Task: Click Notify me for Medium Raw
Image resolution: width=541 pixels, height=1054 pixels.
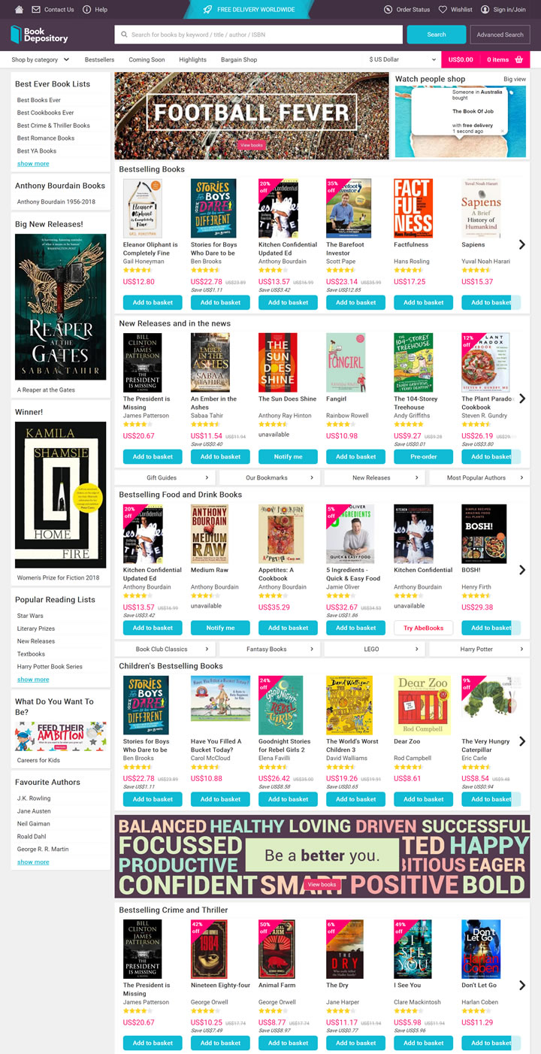Action: pos(220,628)
